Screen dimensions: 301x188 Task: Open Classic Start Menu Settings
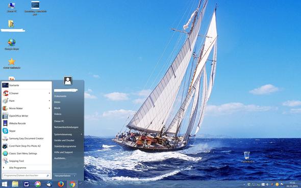coord(27,153)
